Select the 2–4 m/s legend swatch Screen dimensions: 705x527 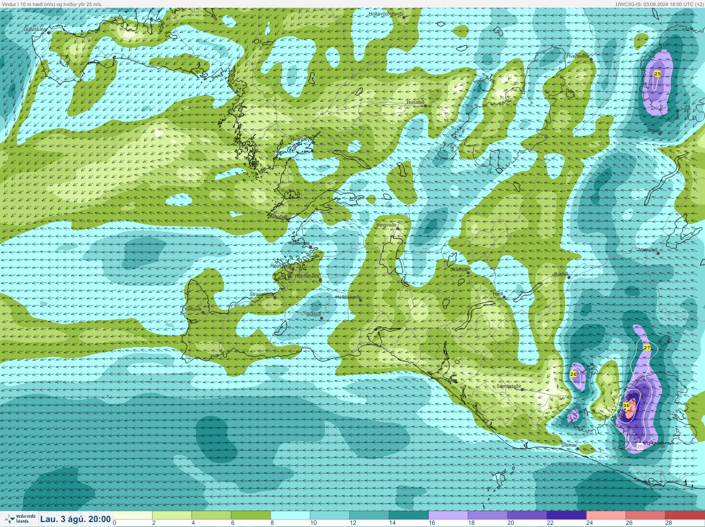172,515
